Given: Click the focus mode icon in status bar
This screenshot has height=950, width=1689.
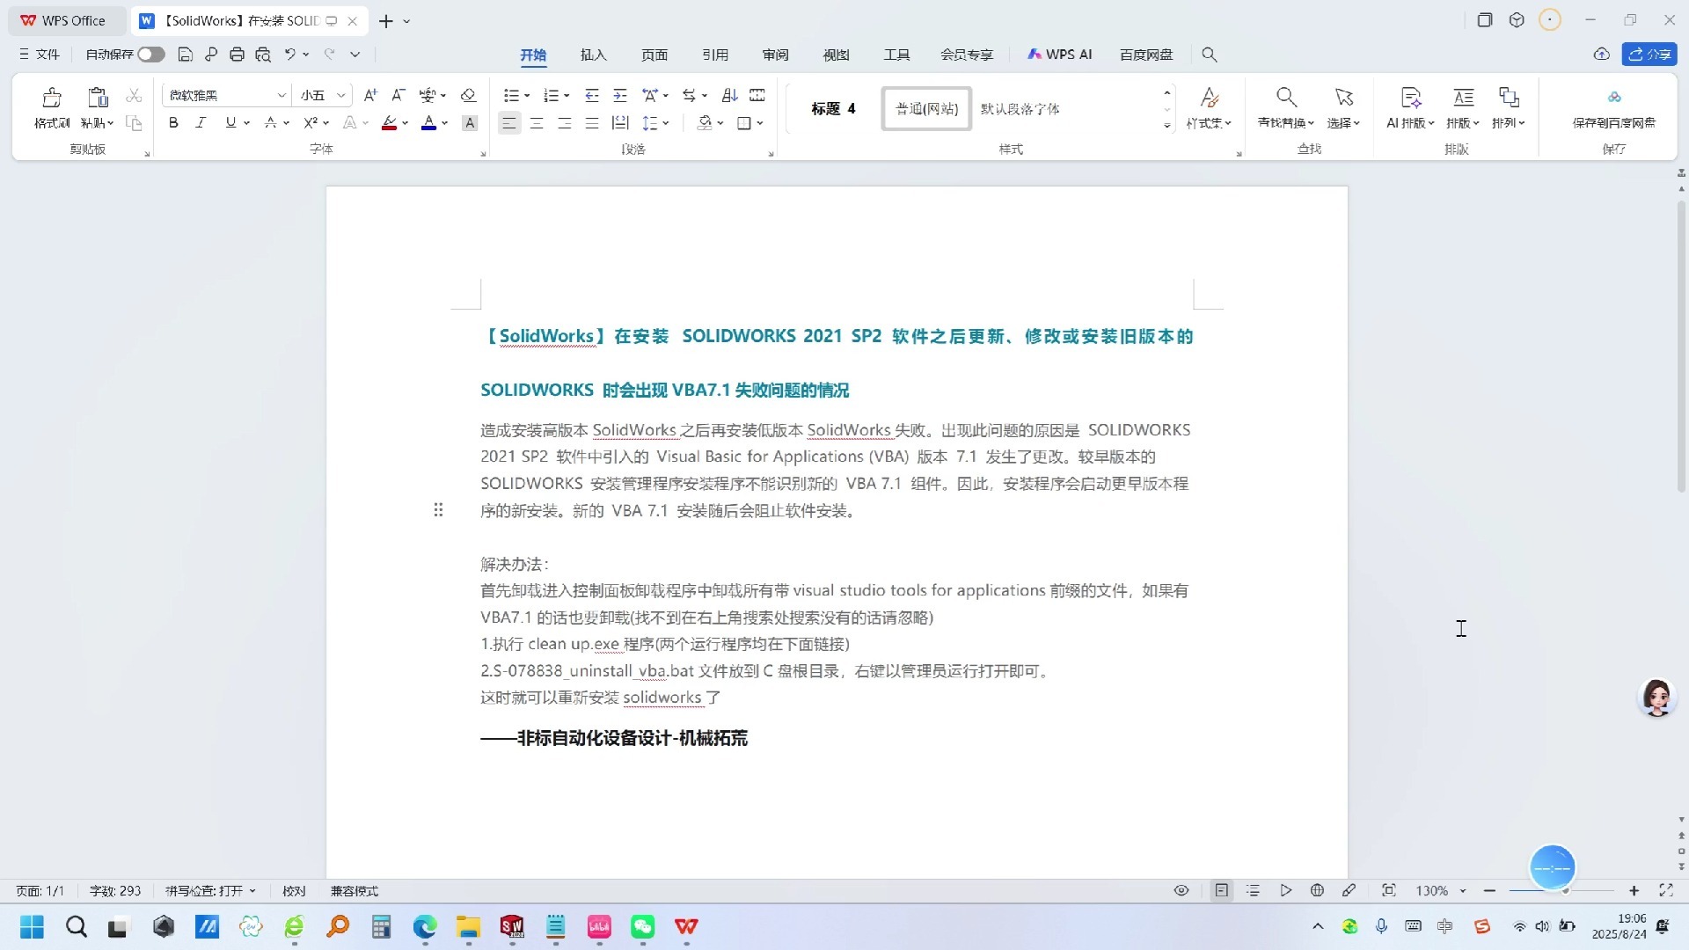Looking at the screenshot, I should [1389, 890].
